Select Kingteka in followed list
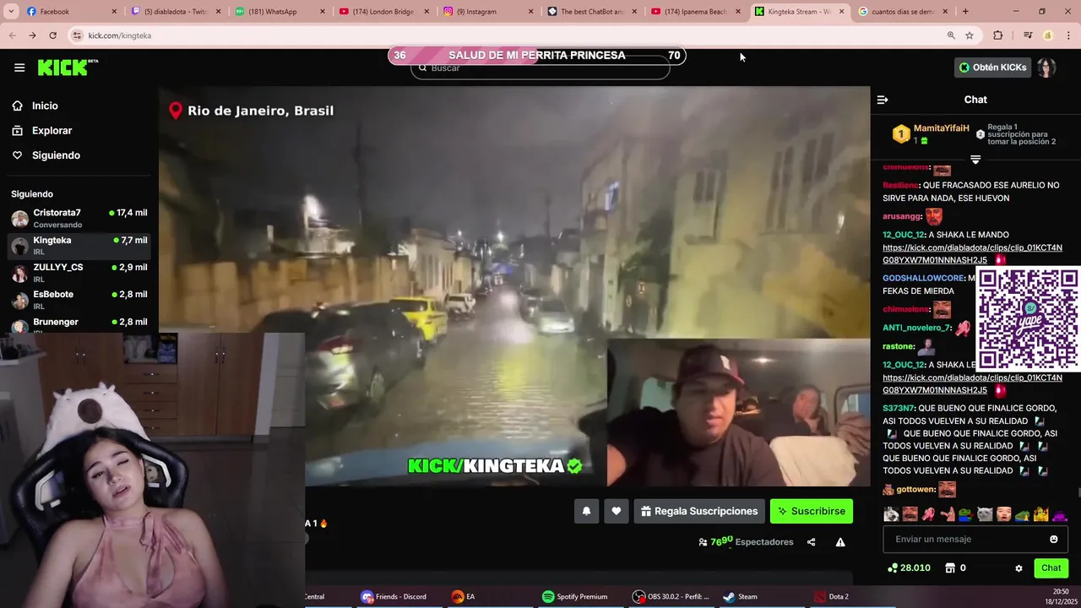 click(x=79, y=245)
